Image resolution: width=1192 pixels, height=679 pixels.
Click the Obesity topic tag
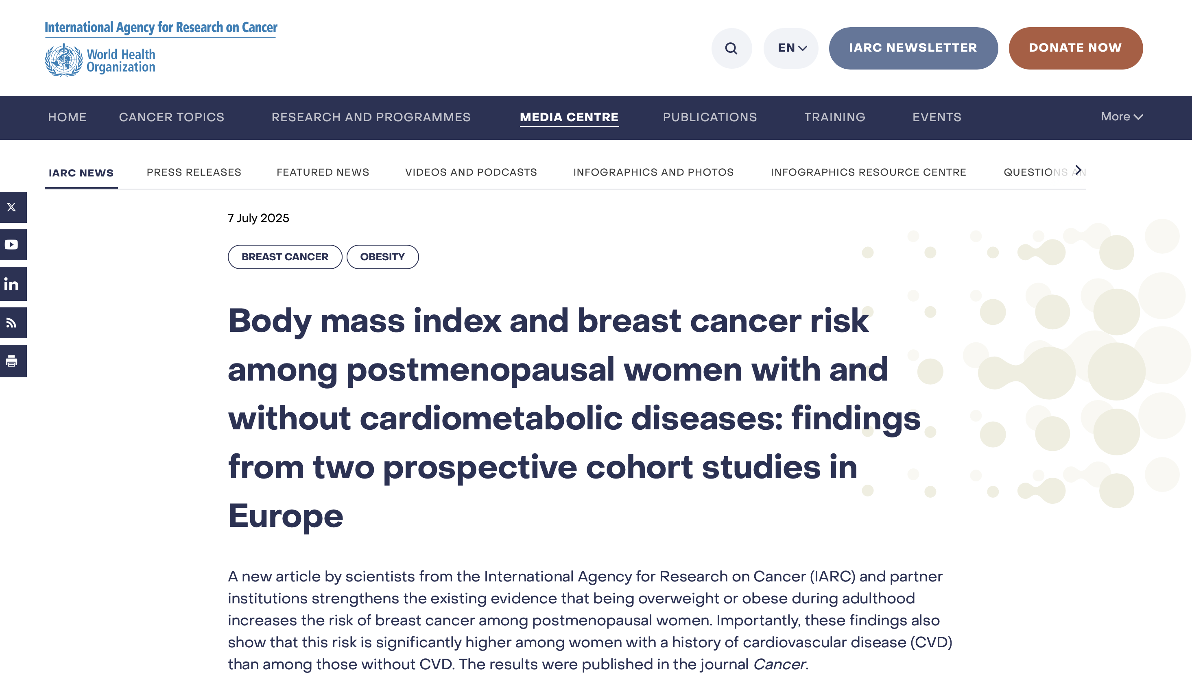[382, 257]
